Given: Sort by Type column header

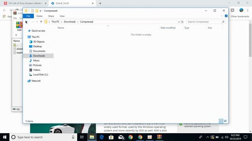Looking at the screenshot, I should (x=187, y=28).
